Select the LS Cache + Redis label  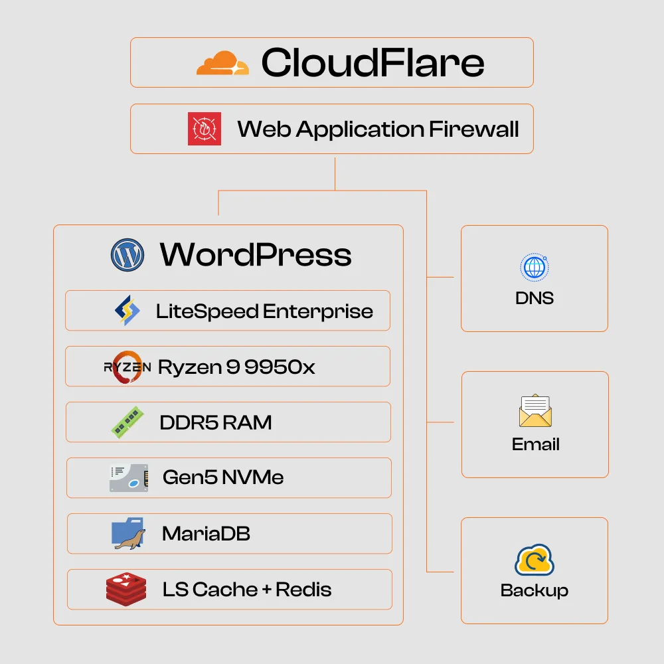[247, 590]
